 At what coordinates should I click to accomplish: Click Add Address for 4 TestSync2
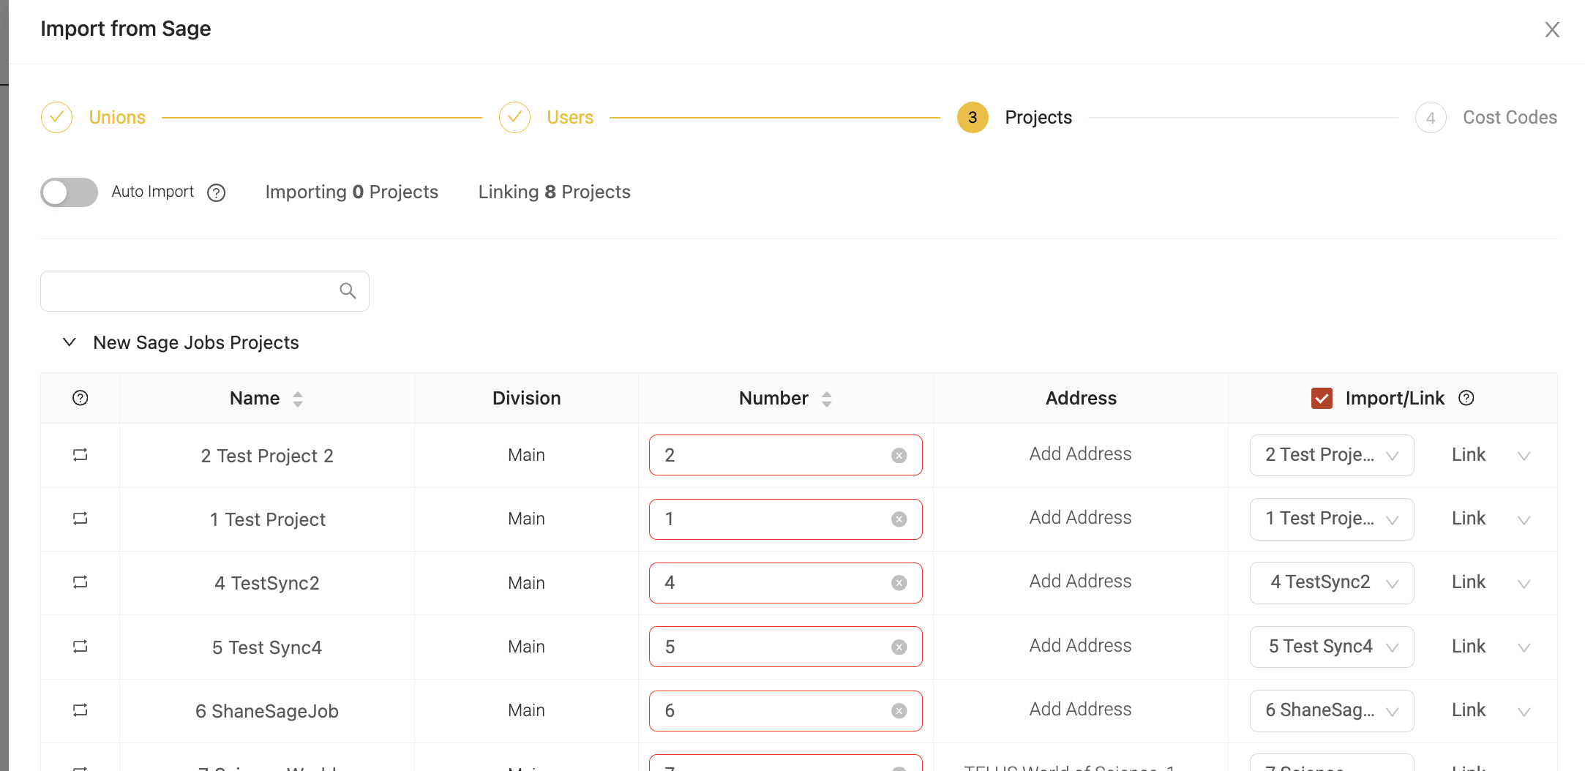pyautogui.click(x=1080, y=582)
